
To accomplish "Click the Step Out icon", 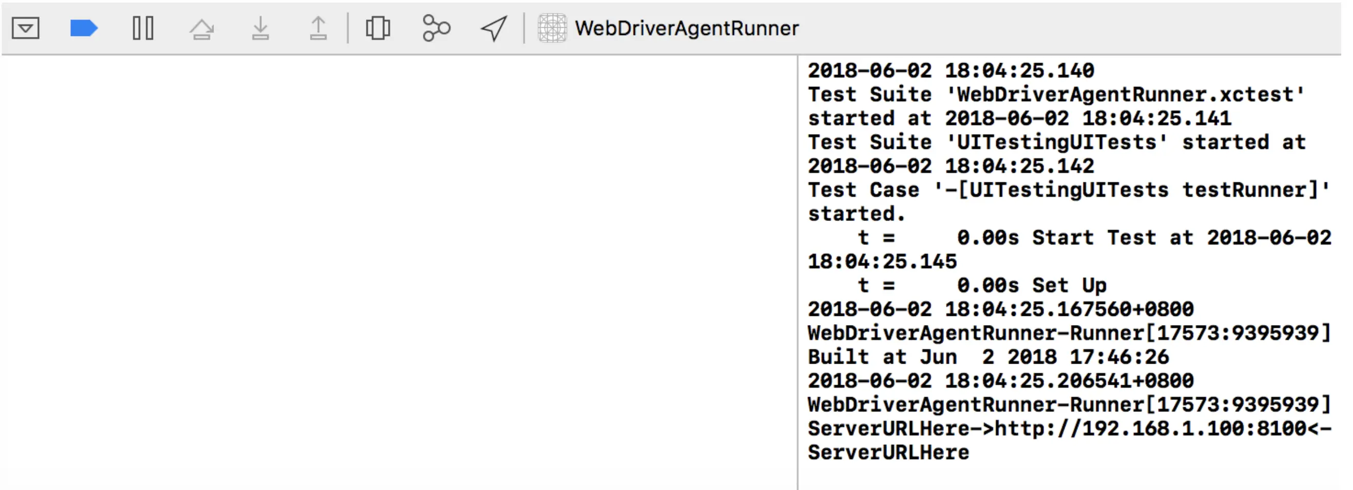I will [x=318, y=28].
